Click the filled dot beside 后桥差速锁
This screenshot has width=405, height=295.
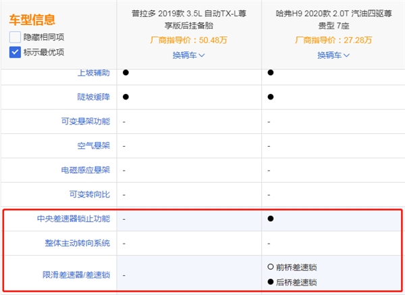click(271, 281)
